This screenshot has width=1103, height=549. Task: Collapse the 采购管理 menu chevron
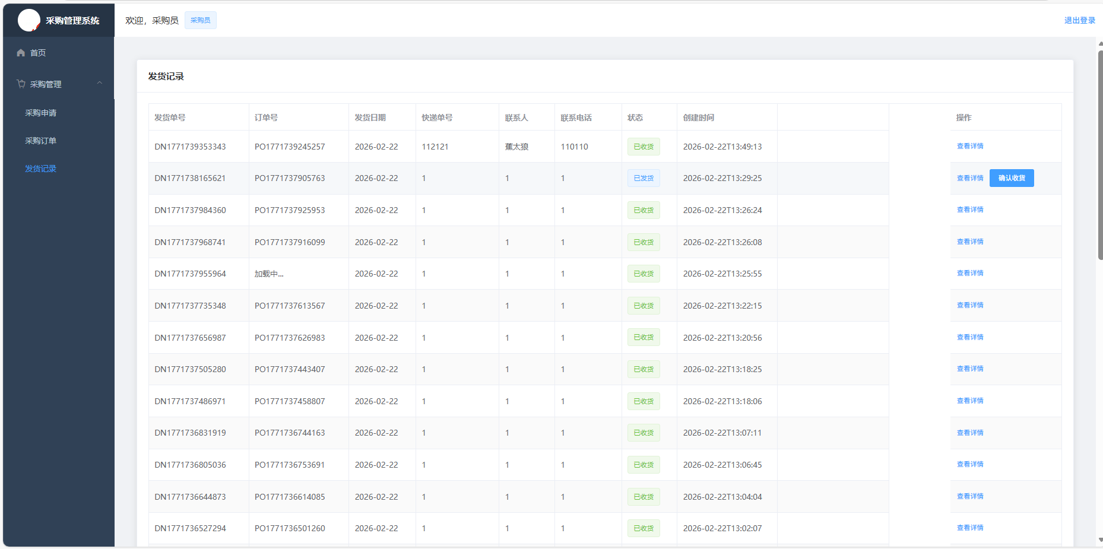[100, 83]
